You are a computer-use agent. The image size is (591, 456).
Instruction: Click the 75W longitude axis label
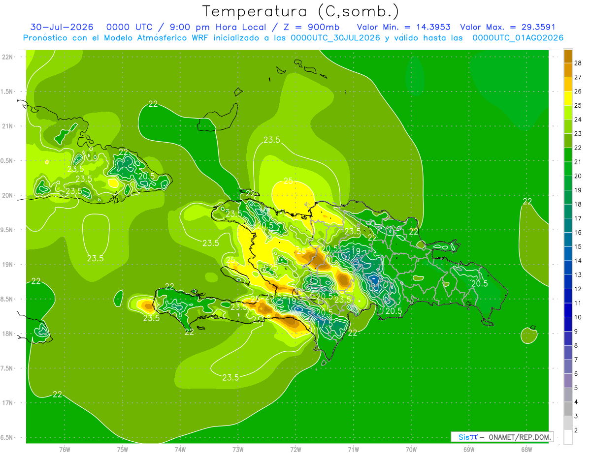(123, 449)
